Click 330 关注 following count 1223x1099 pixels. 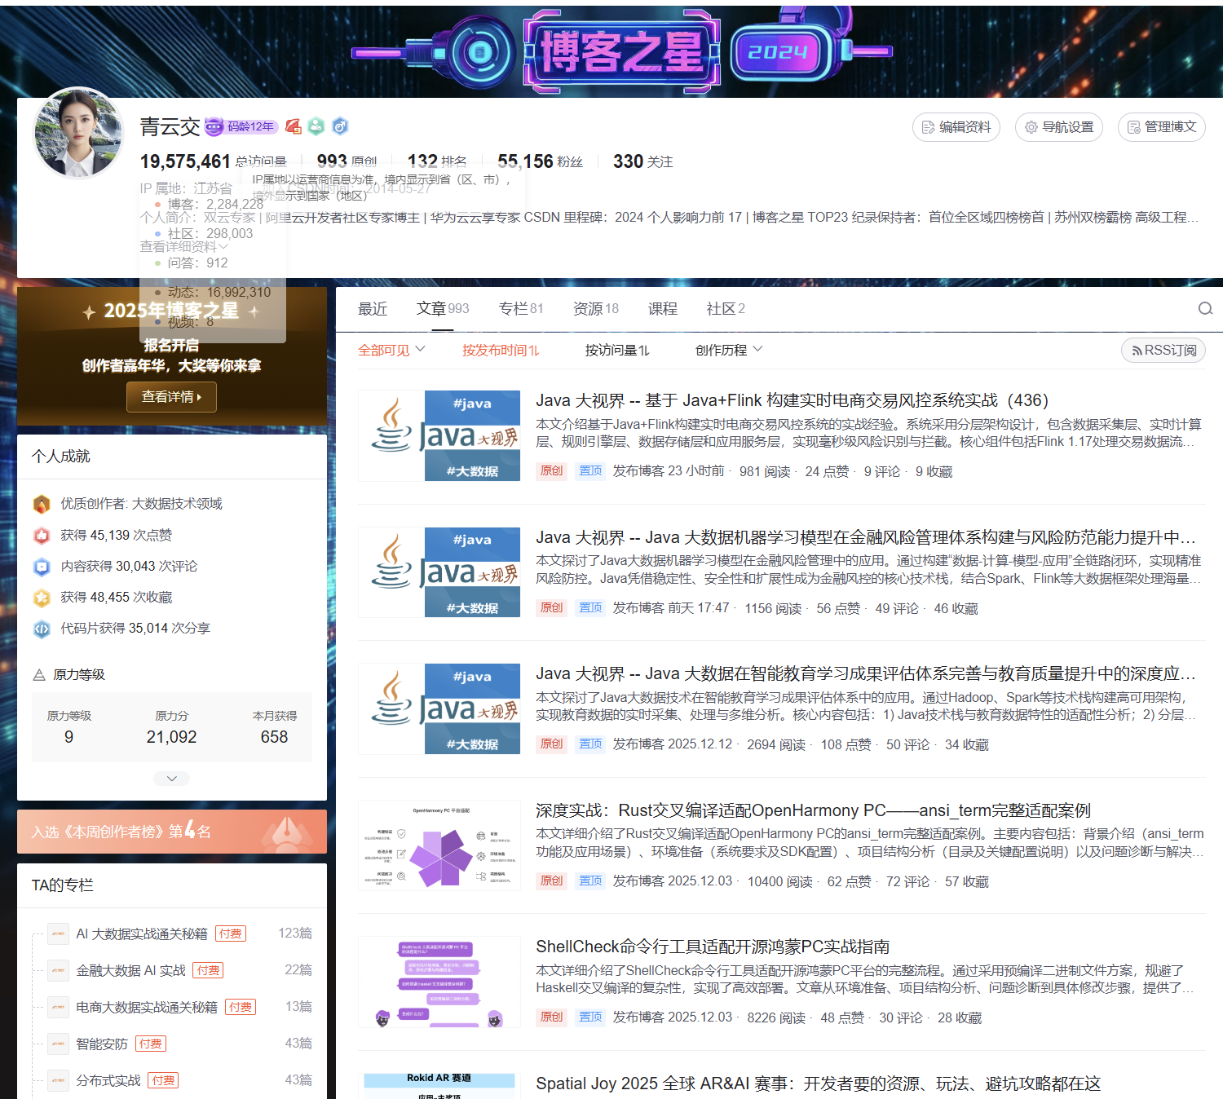pyautogui.click(x=642, y=161)
